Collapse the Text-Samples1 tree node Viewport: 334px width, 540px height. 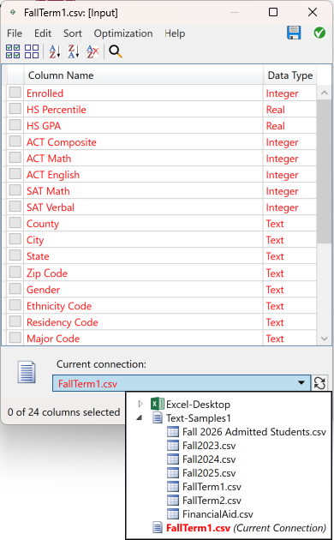[x=140, y=417]
